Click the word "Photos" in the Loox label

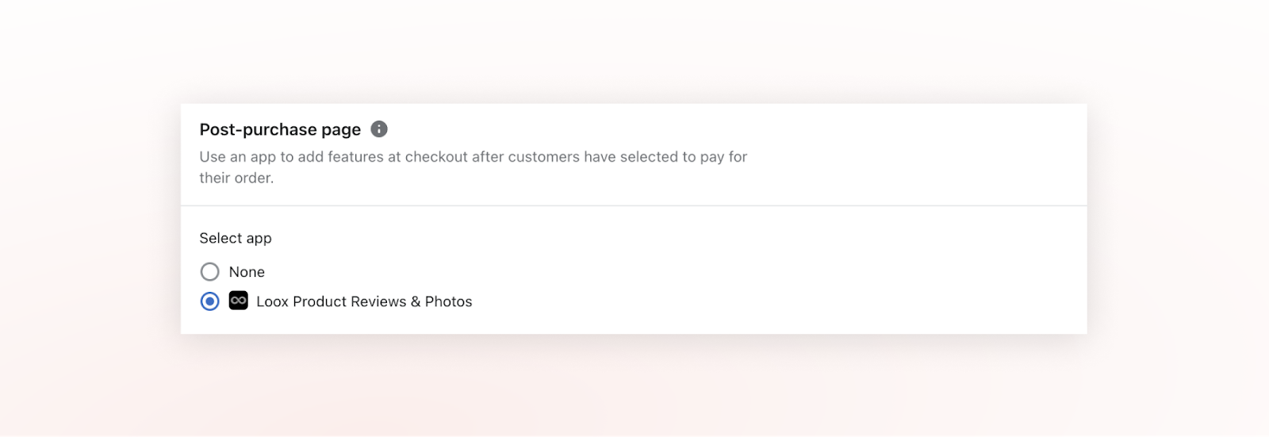pyautogui.click(x=448, y=301)
